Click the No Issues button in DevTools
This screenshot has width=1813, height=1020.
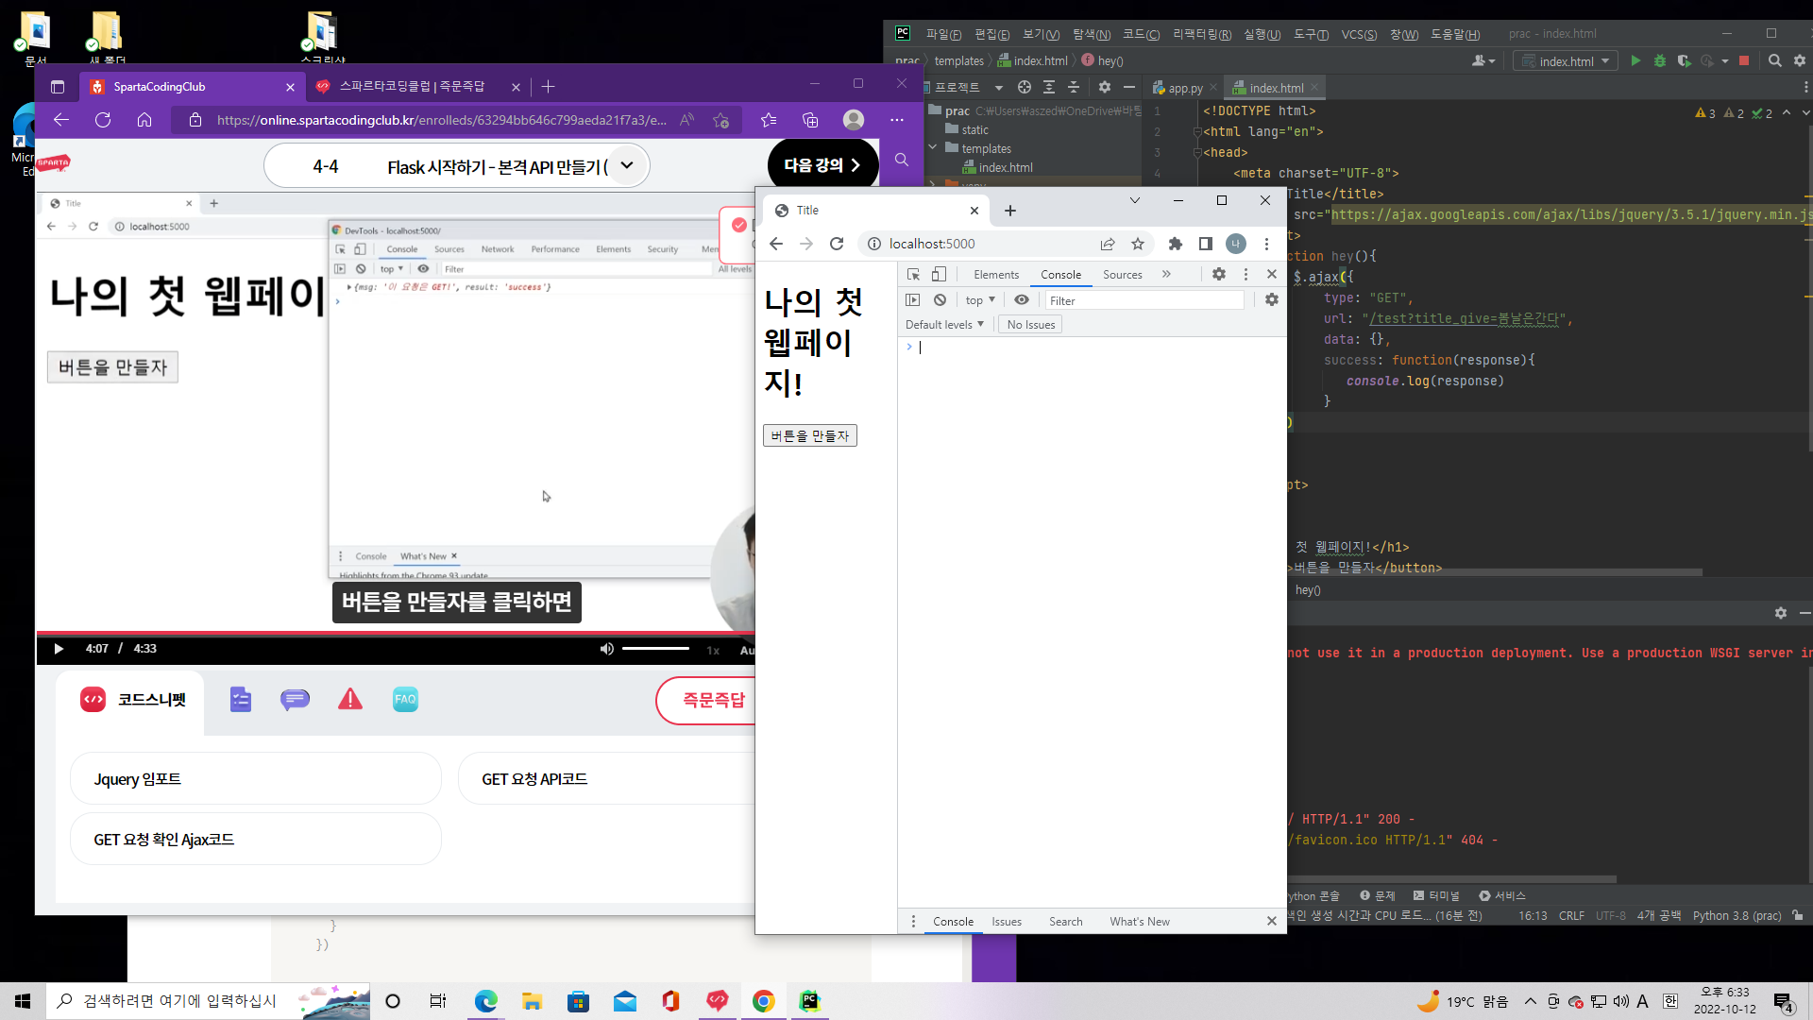tap(1031, 325)
